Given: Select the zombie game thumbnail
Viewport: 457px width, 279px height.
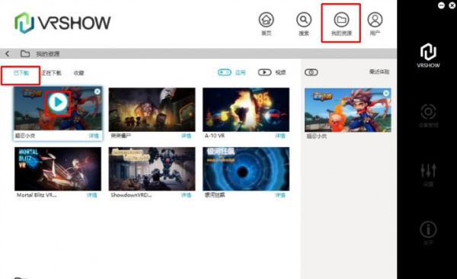Looking at the screenshot, I should (x=152, y=110).
